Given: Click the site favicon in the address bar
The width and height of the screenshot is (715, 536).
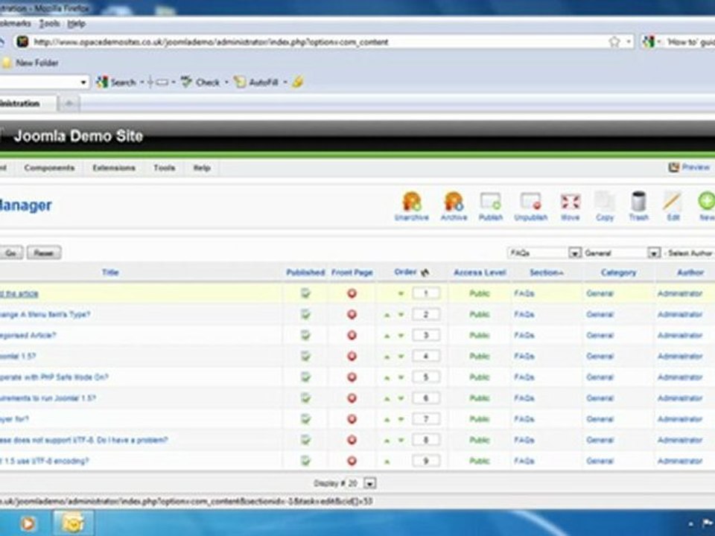Looking at the screenshot, I should point(22,42).
